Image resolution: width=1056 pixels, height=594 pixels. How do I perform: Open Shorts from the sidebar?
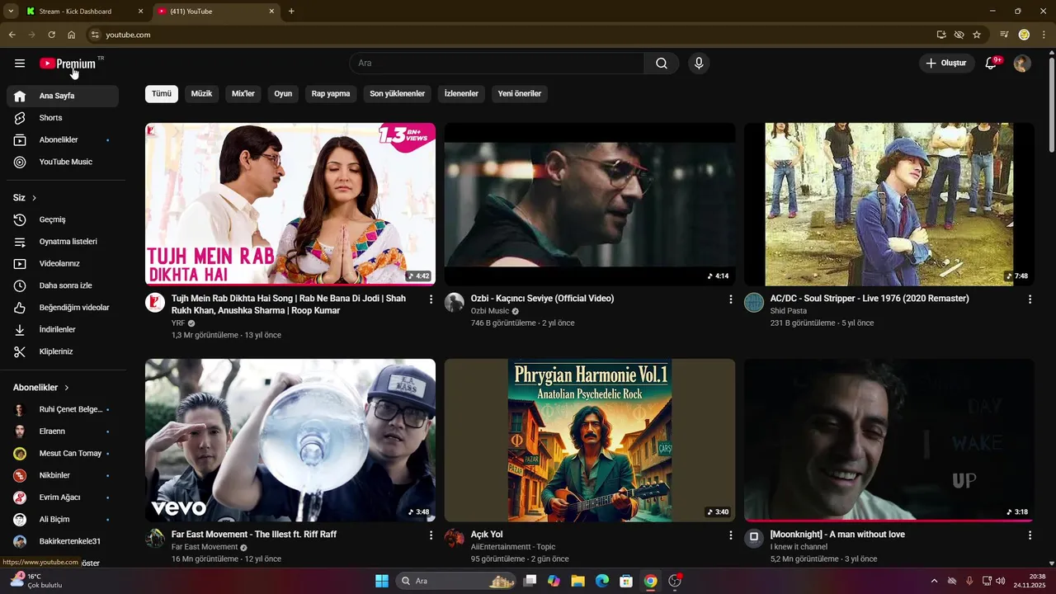(x=63, y=118)
